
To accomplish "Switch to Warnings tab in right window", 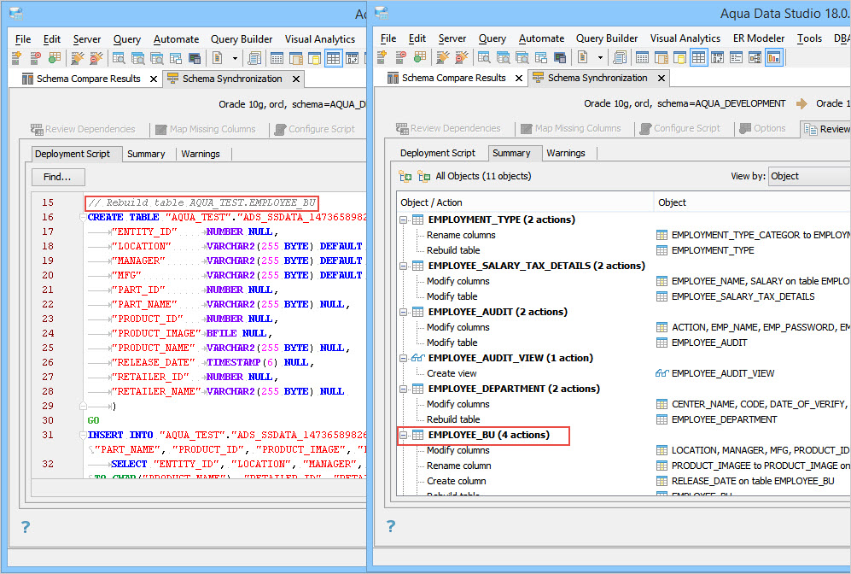I will pyautogui.click(x=566, y=153).
